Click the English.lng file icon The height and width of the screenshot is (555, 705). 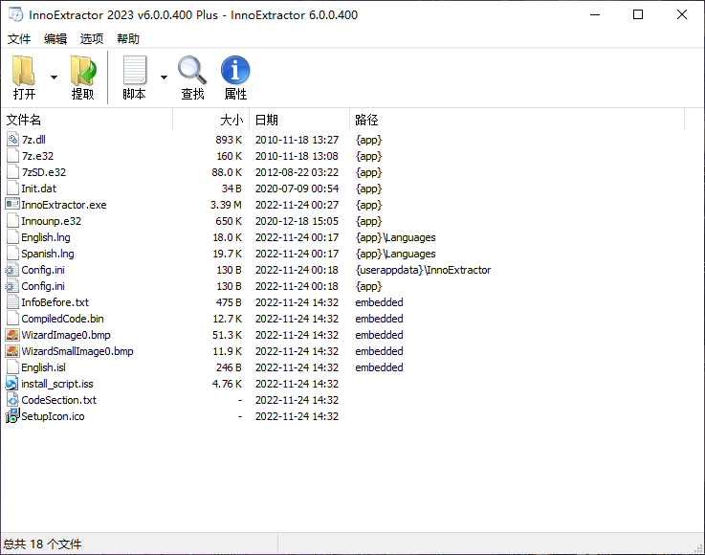coord(12,237)
